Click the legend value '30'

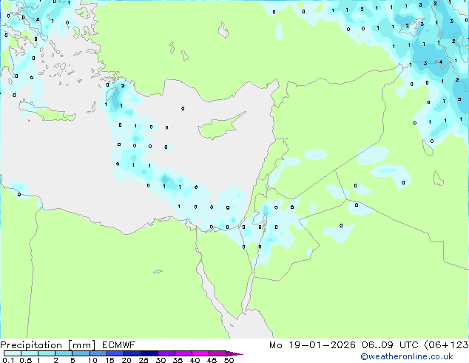coord(161,360)
